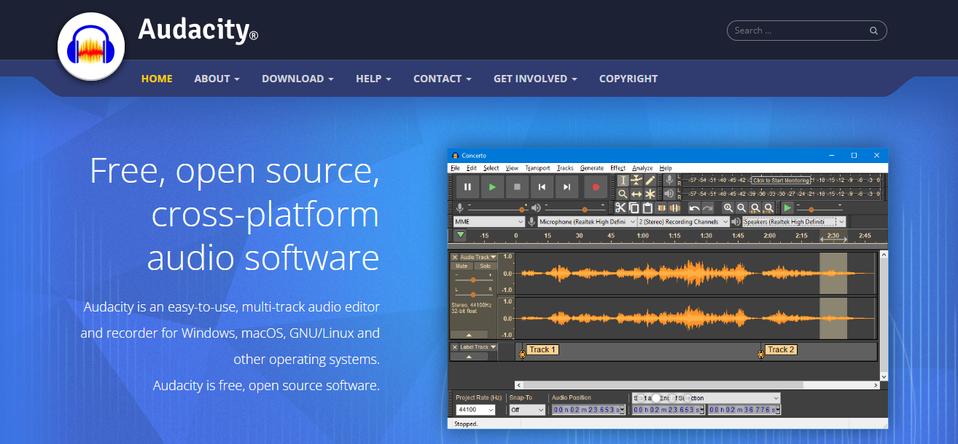Open the ABOUT navigation dropdown
This screenshot has height=444, width=958.
pyautogui.click(x=217, y=79)
